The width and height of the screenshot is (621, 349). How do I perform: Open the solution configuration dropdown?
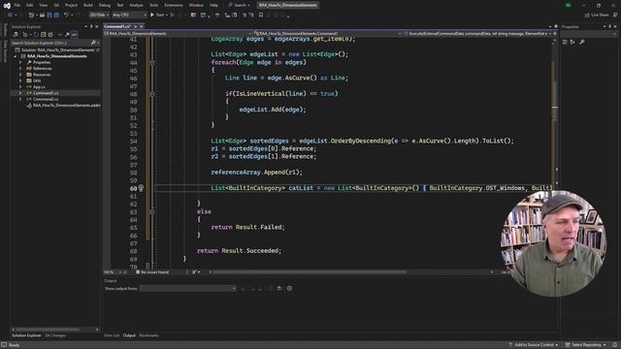99,16
